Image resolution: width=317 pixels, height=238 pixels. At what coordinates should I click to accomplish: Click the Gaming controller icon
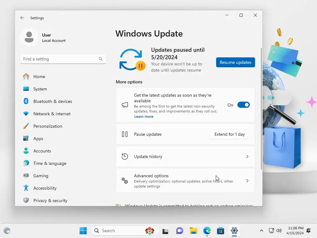pyautogui.click(x=26, y=175)
